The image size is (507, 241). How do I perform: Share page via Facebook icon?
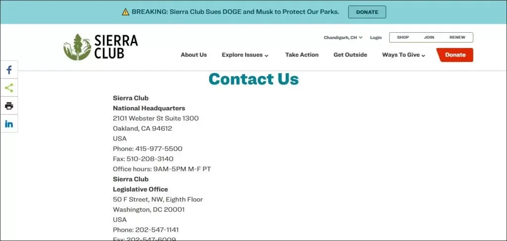pyautogui.click(x=9, y=70)
